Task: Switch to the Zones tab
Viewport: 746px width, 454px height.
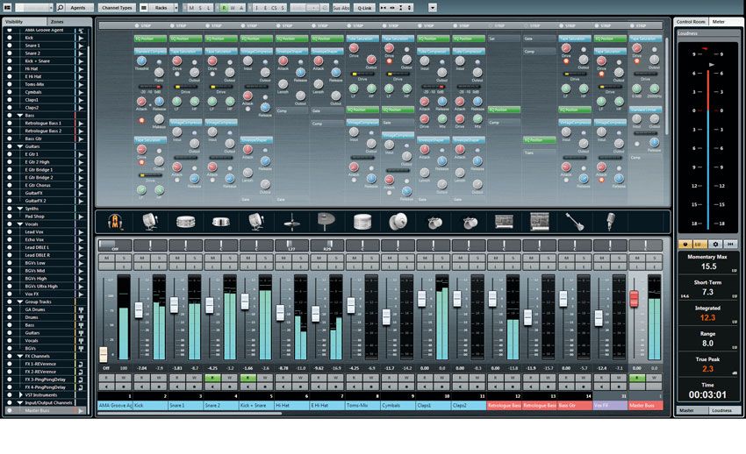Action: [57, 22]
